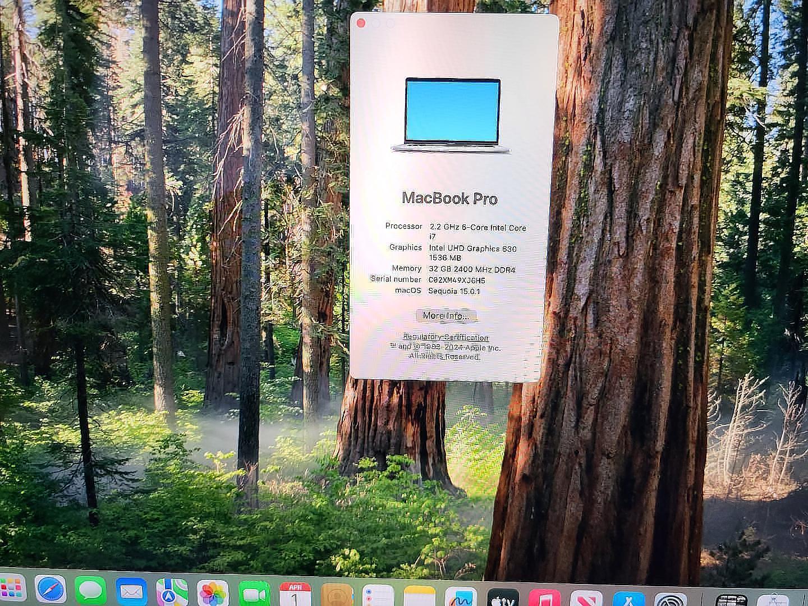The image size is (808, 606).
Task: Open the Mail app in Dock
Action: 131,592
